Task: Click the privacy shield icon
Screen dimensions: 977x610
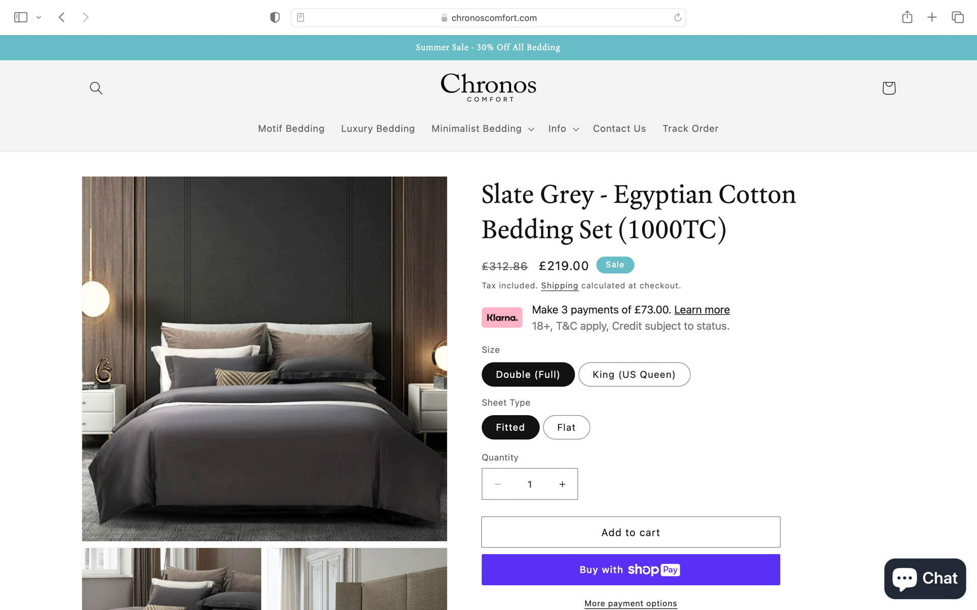Action: pyautogui.click(x=275, y=17)
